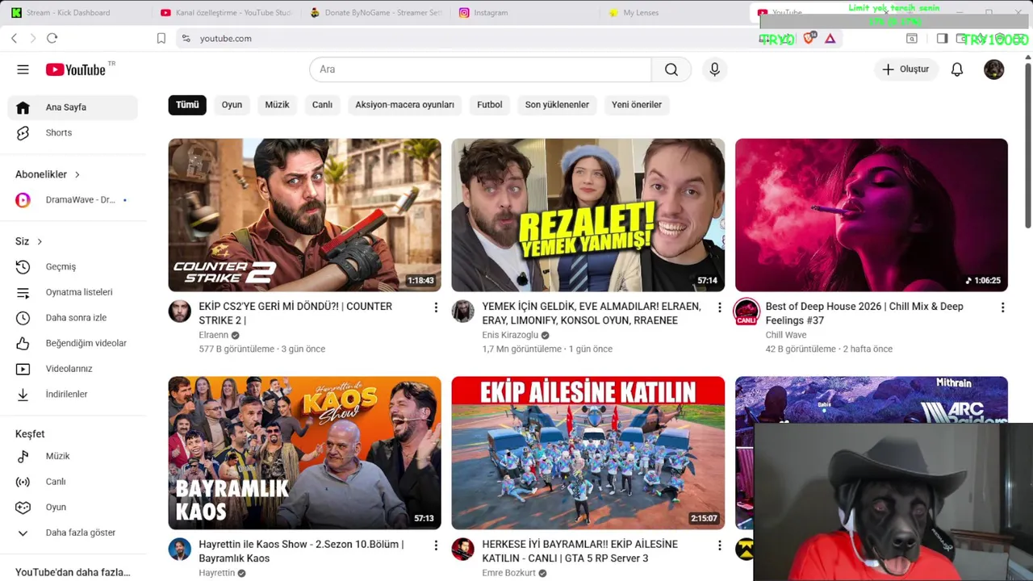Start voice search with the microphone icon
Image resolution: width=1033 pixels, height=581 pixels.
[714, 69]
